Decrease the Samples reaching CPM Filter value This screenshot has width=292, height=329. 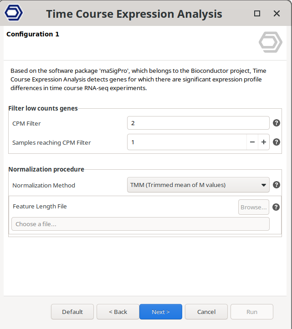(252, 142)
